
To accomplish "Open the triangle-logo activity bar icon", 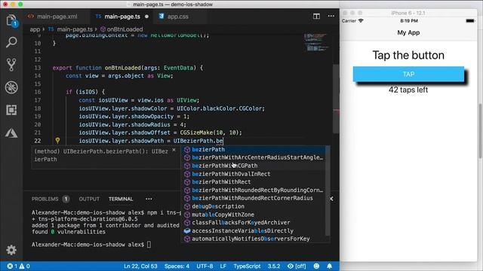I will coord(11,132).
